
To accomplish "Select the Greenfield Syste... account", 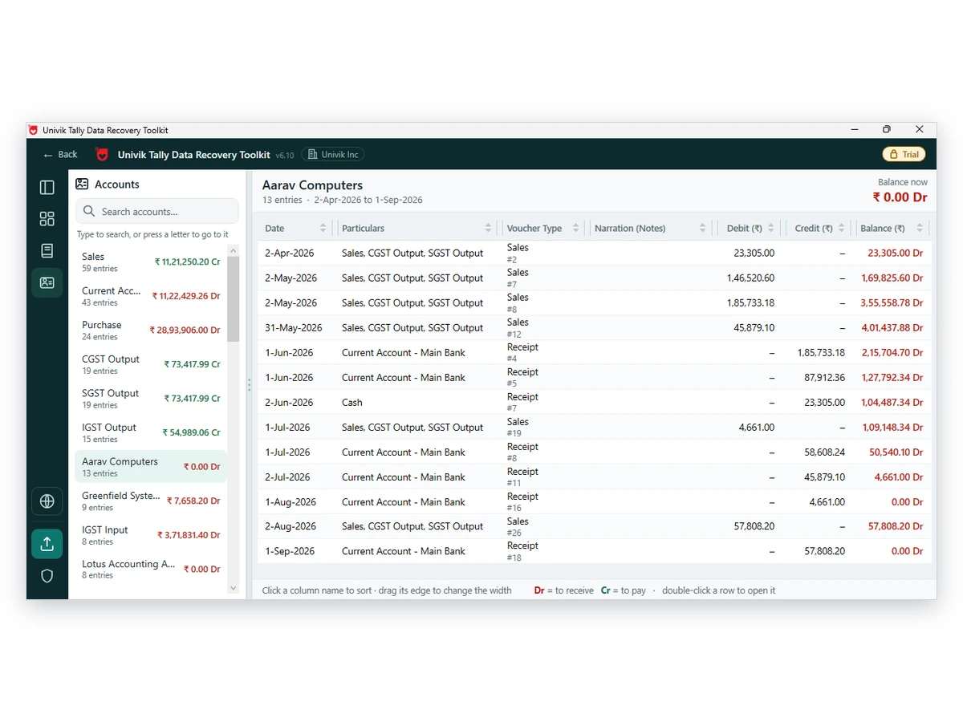I will pyautogui.click(x=151, y=501).
